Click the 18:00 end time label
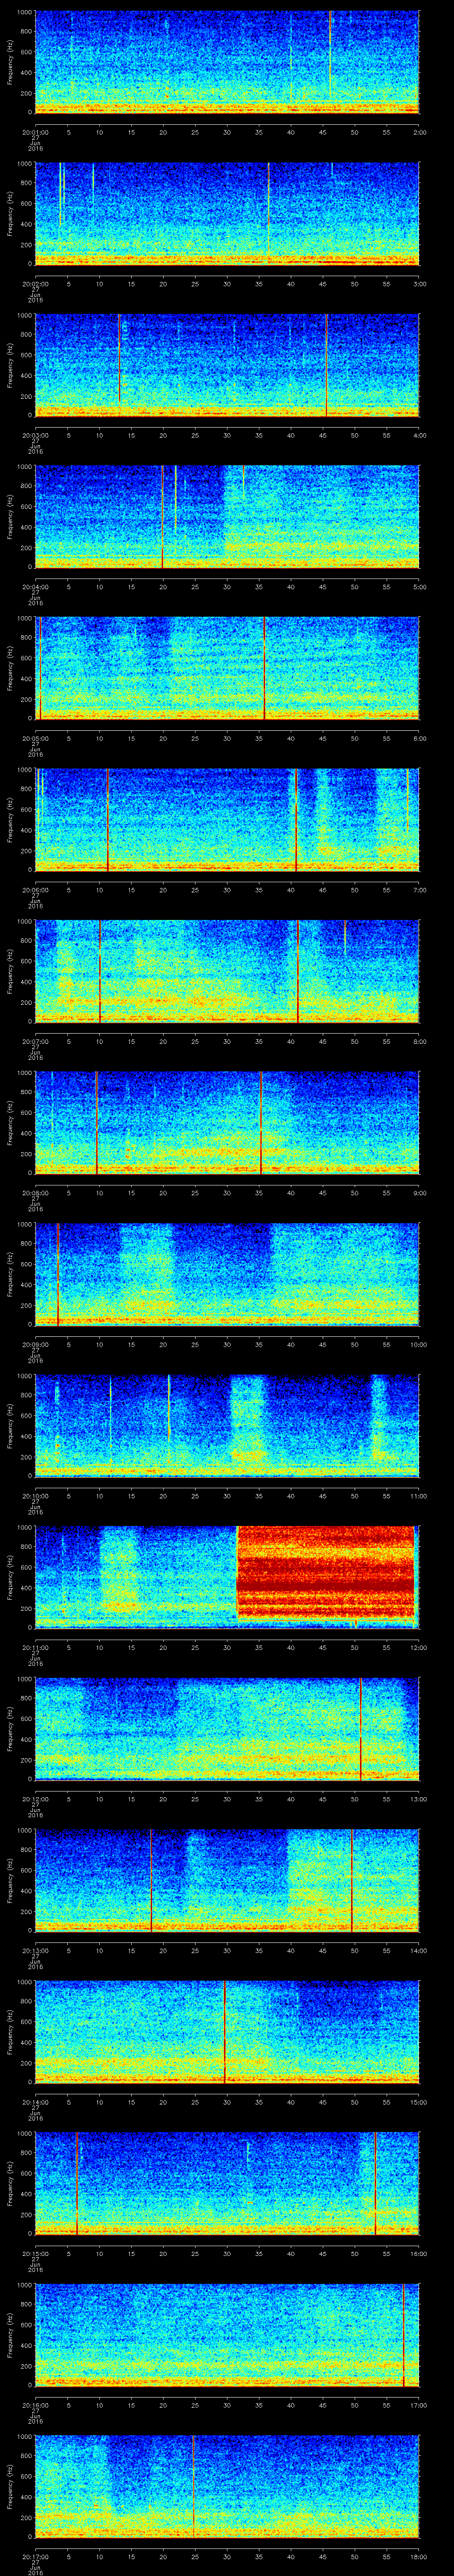The image size is (454, 2576). click(x=419, y=2556)
